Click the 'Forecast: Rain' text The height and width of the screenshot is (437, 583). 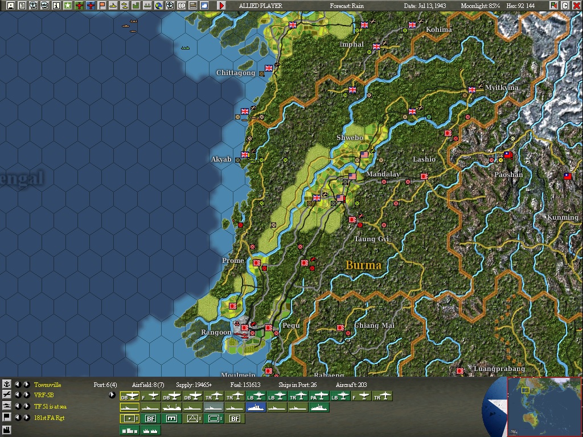point(347,6)
